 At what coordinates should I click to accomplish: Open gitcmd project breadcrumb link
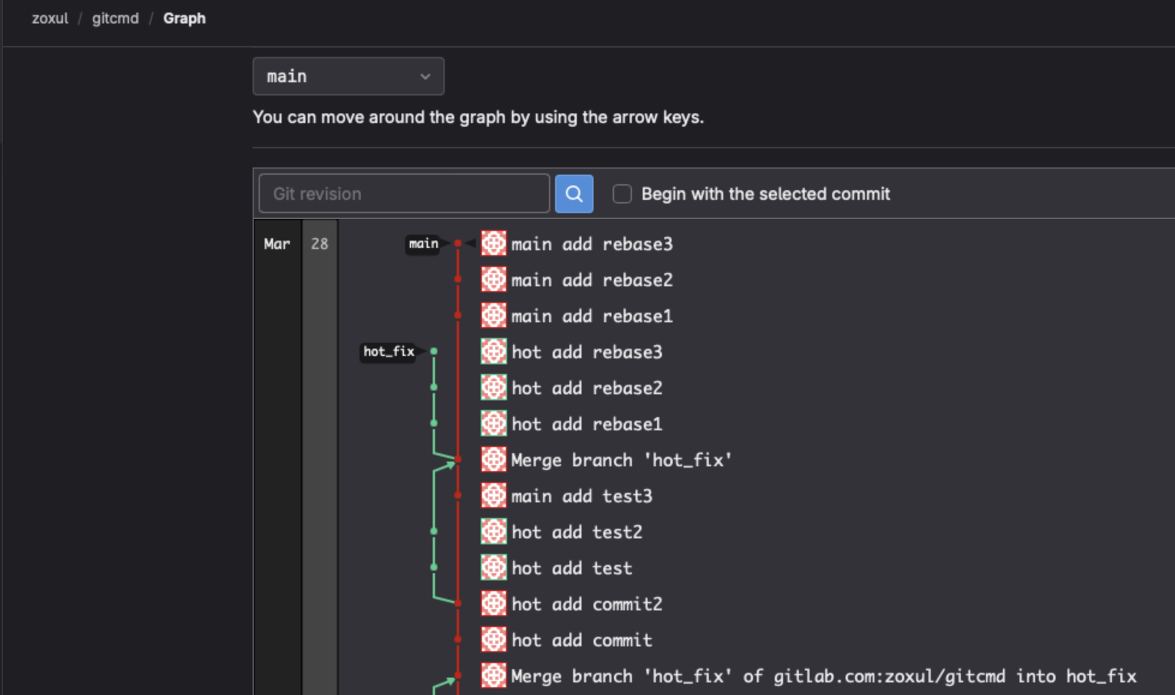(x=115, y=19)
